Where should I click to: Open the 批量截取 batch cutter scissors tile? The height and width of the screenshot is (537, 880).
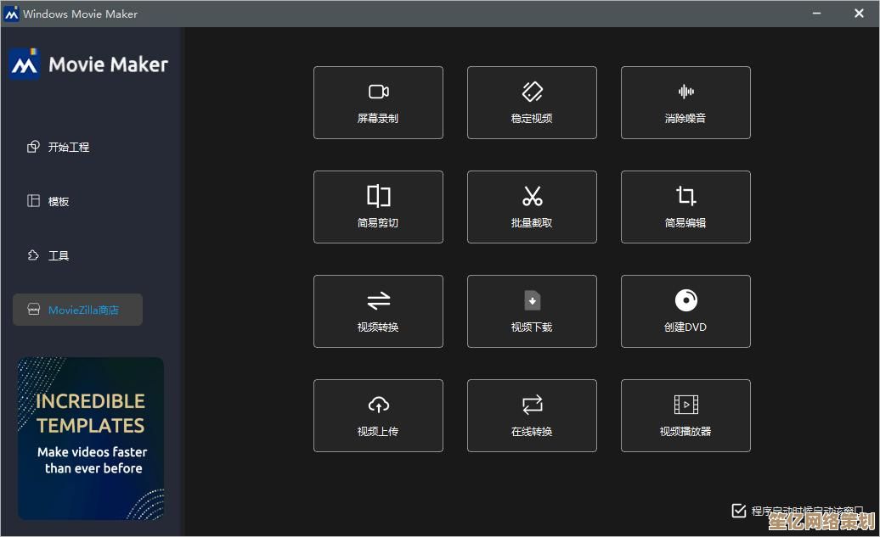532,207
